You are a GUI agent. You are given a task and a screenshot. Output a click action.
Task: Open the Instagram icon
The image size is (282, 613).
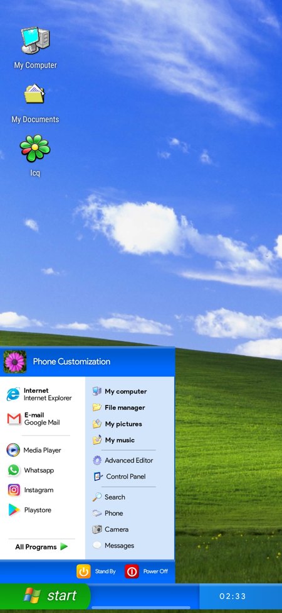tap(14, 490)
